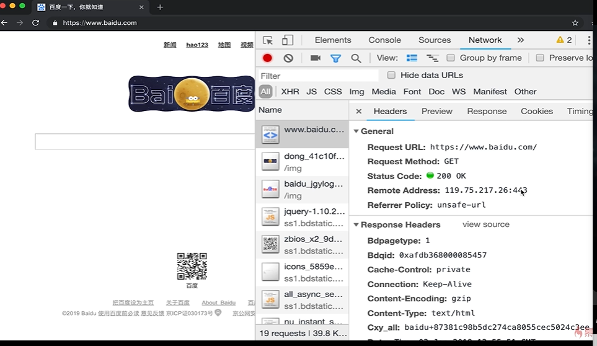Filter requests by CSS
The width and height of the screenshot is (597, 346).
[x=333, y=91]
